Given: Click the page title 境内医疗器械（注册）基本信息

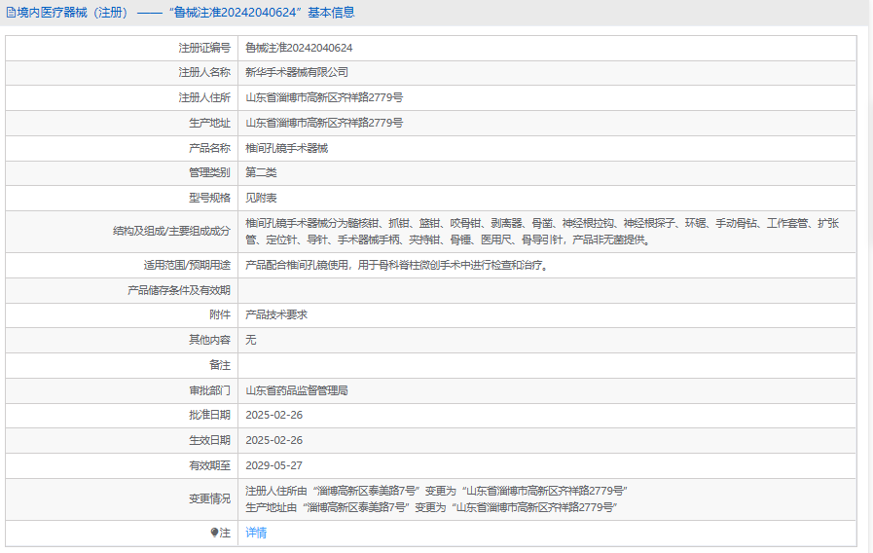Looking at the screenshot, I should pyautogui.click(x=185, y=13).
